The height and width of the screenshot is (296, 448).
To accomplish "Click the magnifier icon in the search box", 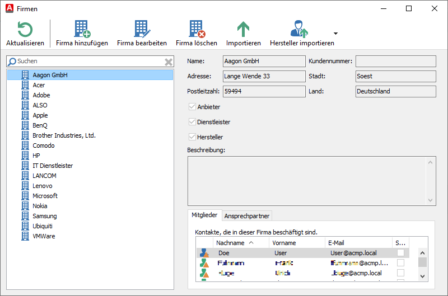I will 12,62.
